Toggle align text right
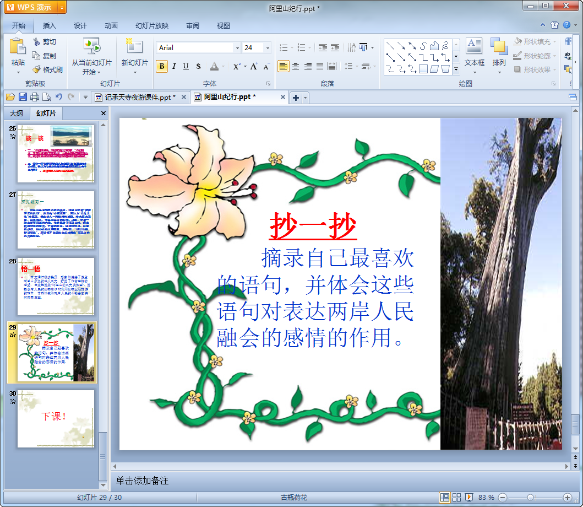Viewport: 583px width, 507px height. (308, 66)
